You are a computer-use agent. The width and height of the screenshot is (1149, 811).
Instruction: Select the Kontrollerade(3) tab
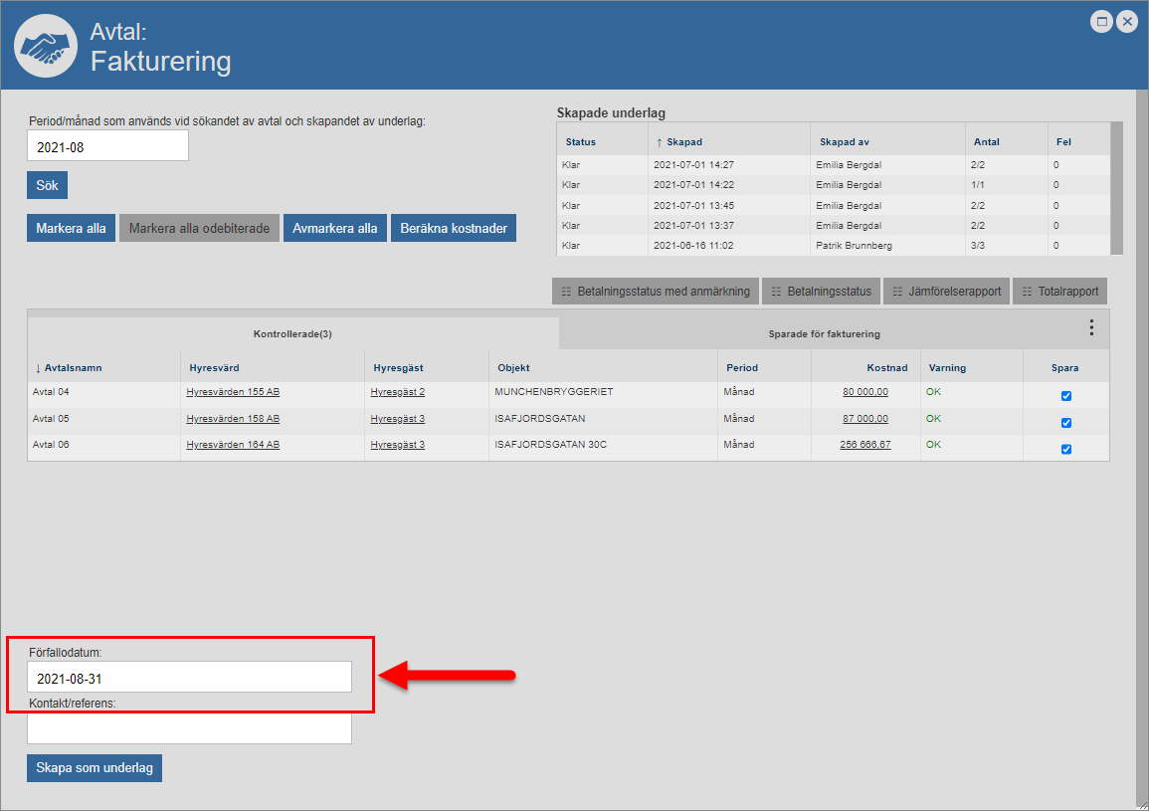pyautogui.click(x=292, y=334)
